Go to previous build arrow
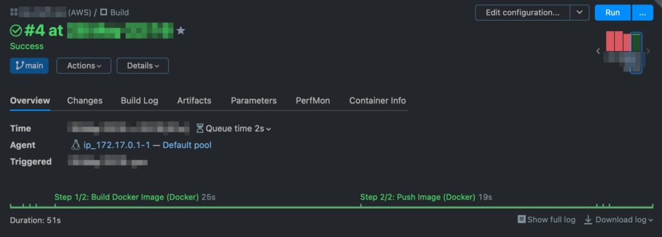This screenshot has width=662, height=237. coord(598,51)
